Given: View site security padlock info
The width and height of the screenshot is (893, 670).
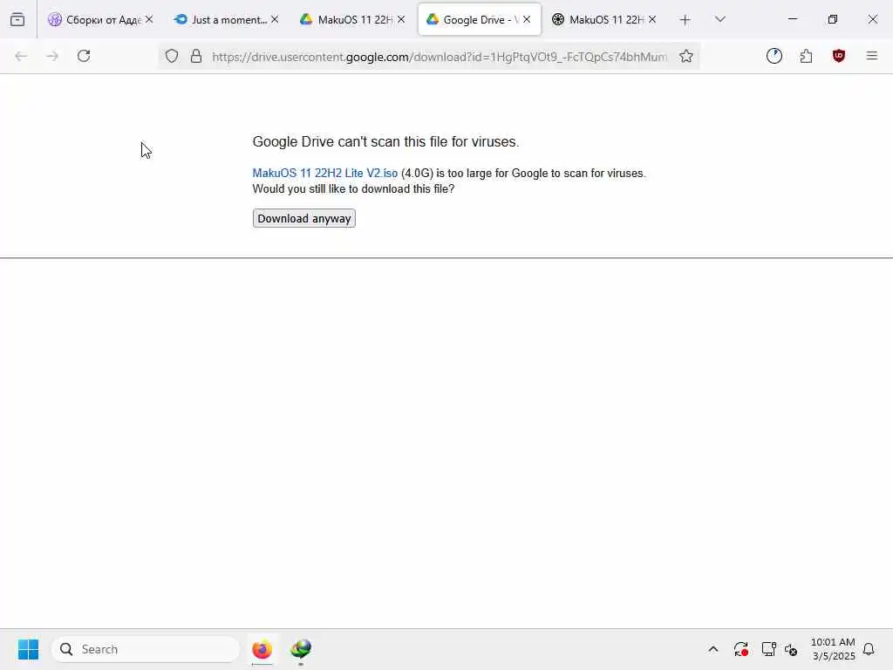Looking at the screenshot, I should (196, 56).
